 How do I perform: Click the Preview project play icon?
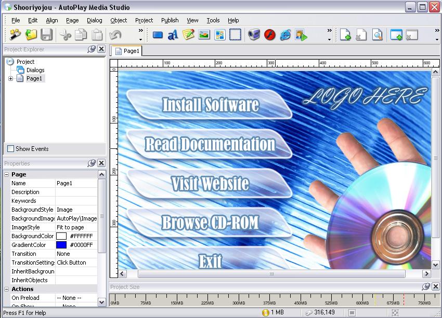301,35
